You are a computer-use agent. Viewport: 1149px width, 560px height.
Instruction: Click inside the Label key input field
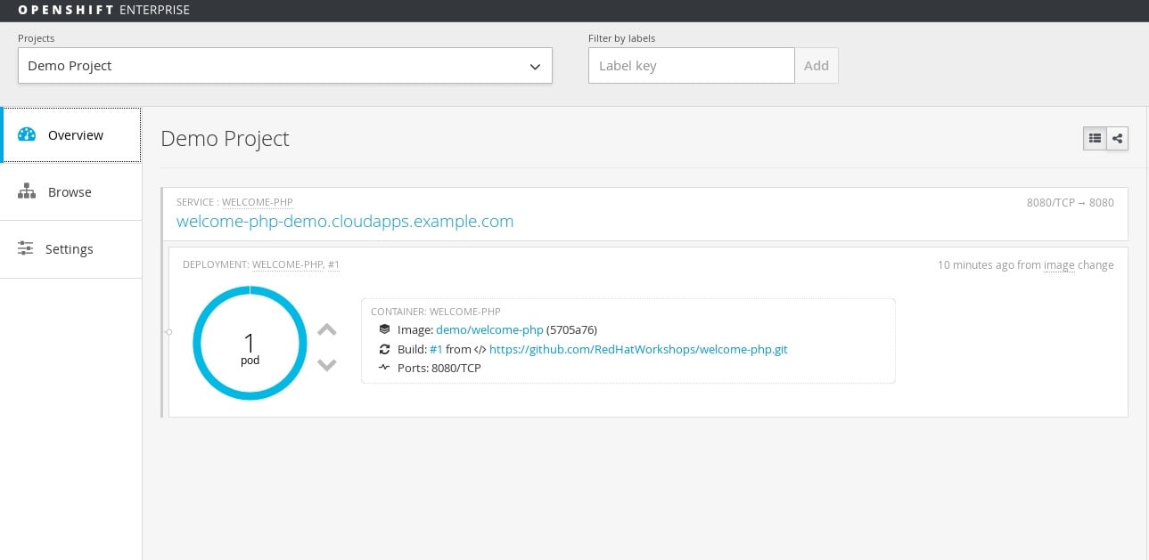pyautogui.click(x=691, y=65)
